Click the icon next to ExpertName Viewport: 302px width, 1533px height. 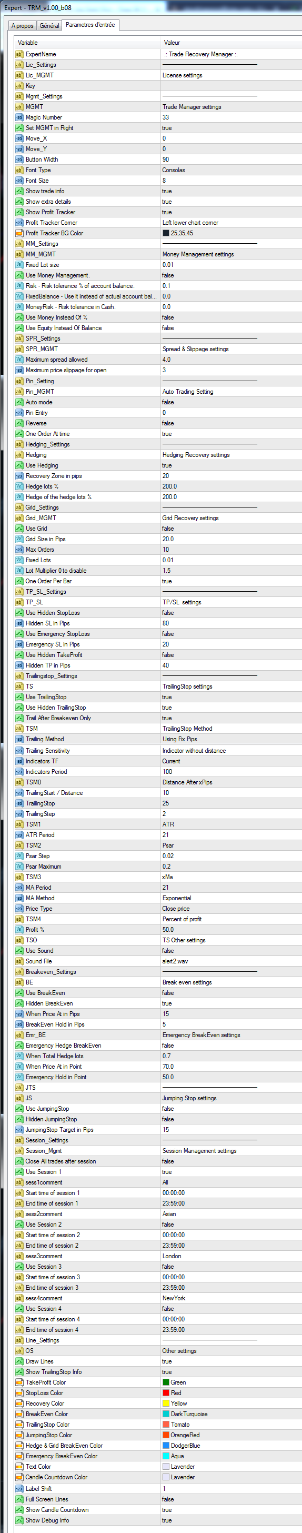tap(19, 54)
